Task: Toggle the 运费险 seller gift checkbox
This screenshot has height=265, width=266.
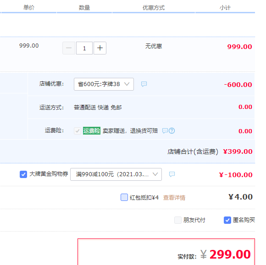Action: click(78, 131)
